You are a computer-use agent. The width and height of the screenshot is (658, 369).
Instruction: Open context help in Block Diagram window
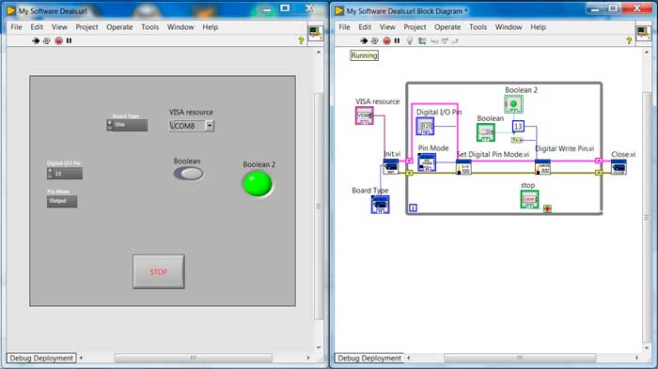pyautogui.click(x=629, y=40)
